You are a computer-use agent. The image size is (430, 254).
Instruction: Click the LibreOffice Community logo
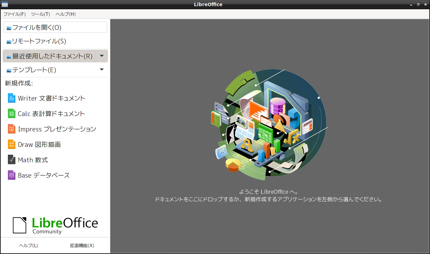coord(55,225)
